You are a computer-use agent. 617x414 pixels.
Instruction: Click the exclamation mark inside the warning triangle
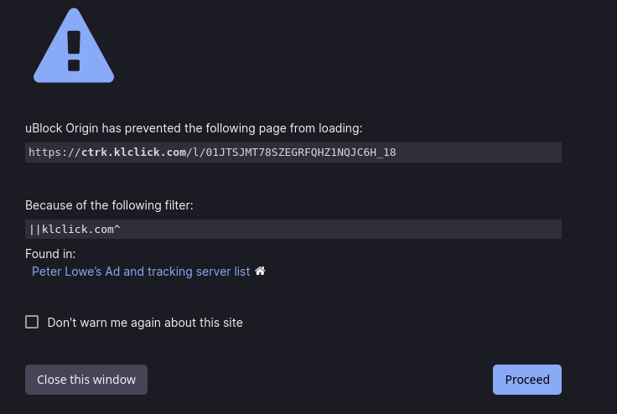74,51
